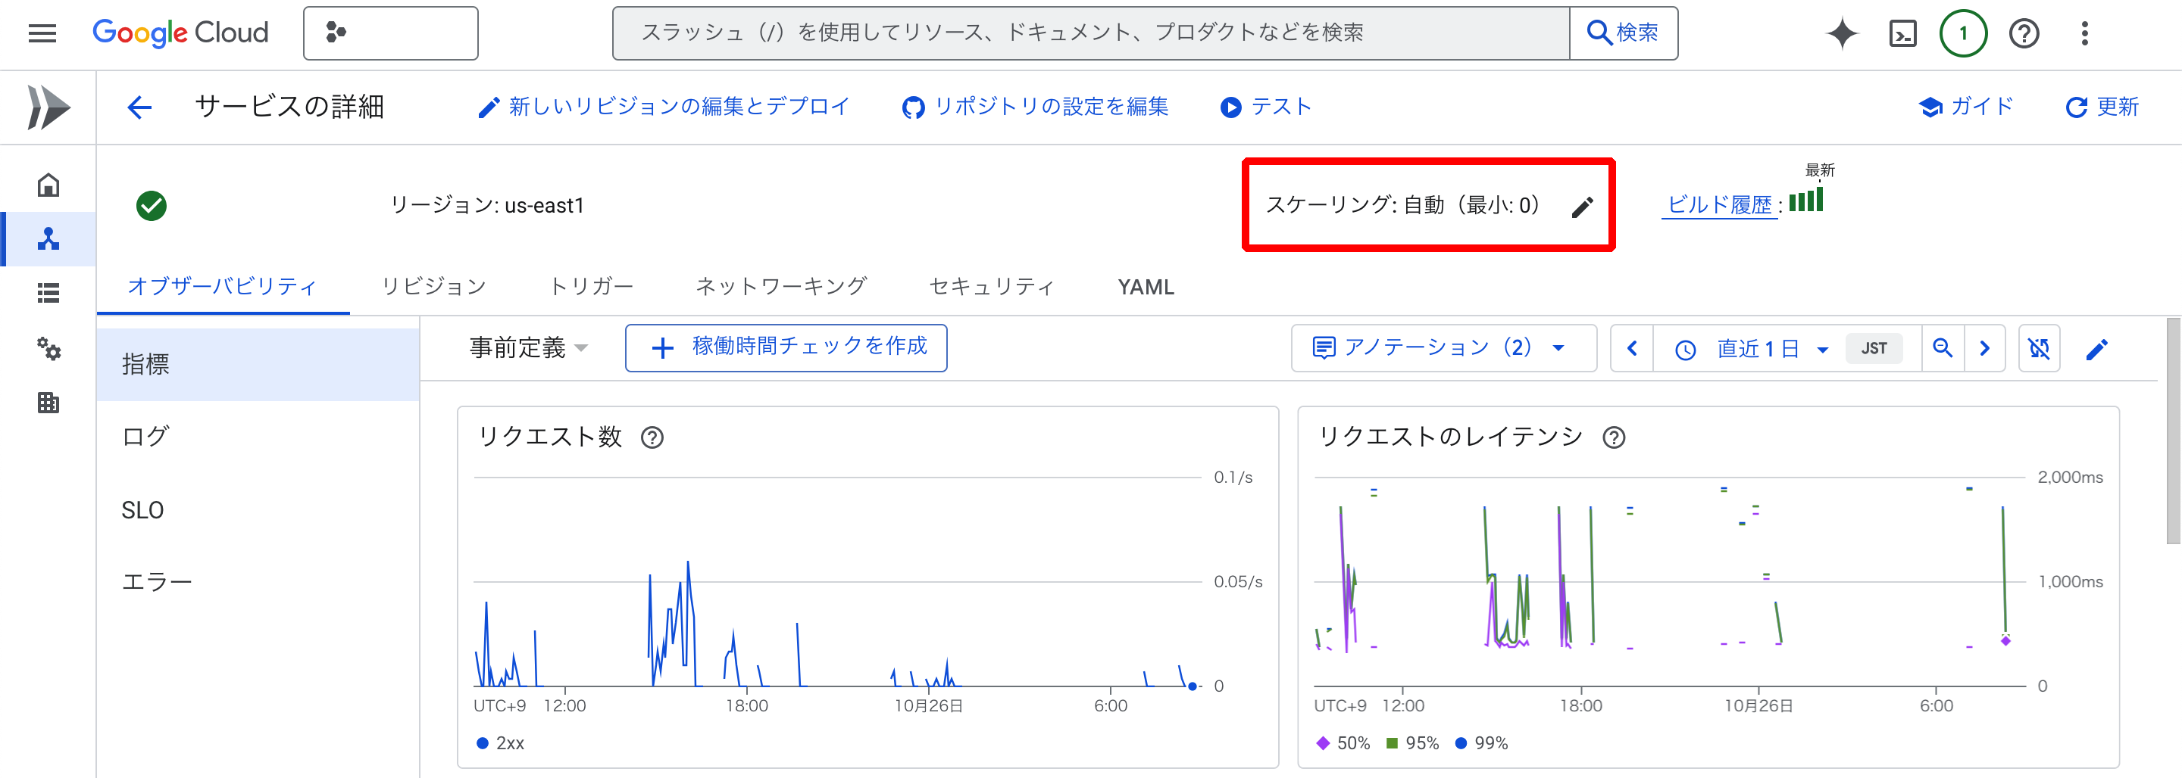Open the Cloud Shell terminal
Screen dimensions: 2182x778
click(x=1902, y=33)
